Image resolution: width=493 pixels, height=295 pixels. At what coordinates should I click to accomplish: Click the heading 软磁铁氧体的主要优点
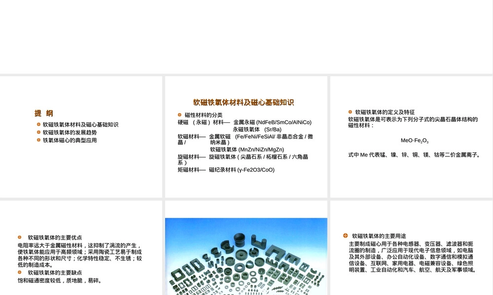55,237
